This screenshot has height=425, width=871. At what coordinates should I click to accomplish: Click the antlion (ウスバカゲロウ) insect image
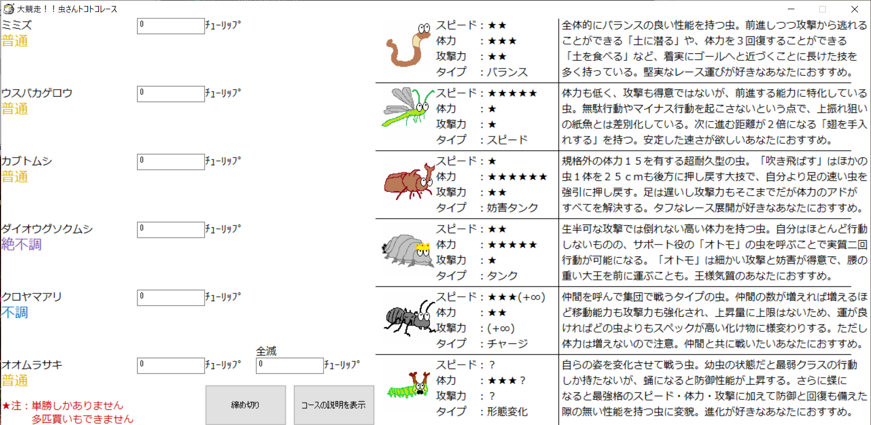click(x=407, y=107)
